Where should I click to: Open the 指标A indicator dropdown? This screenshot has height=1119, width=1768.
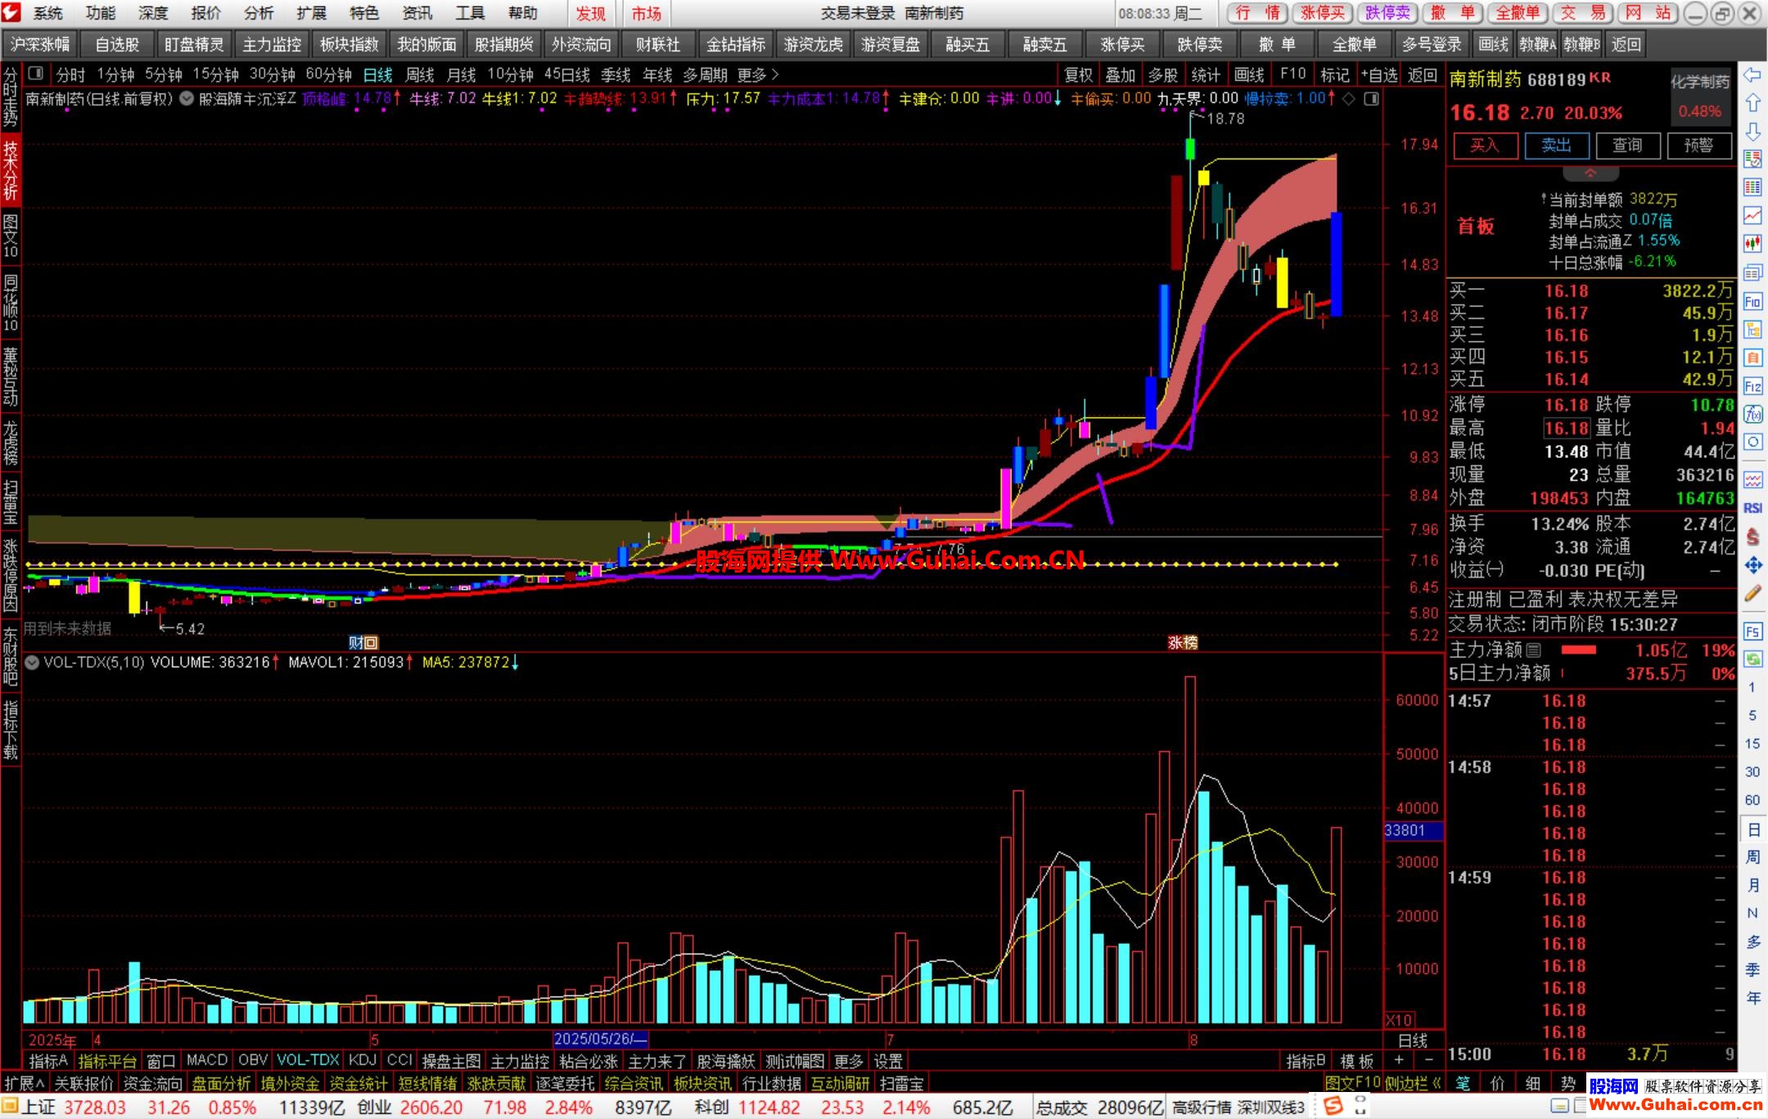(x=48, y=1061)
